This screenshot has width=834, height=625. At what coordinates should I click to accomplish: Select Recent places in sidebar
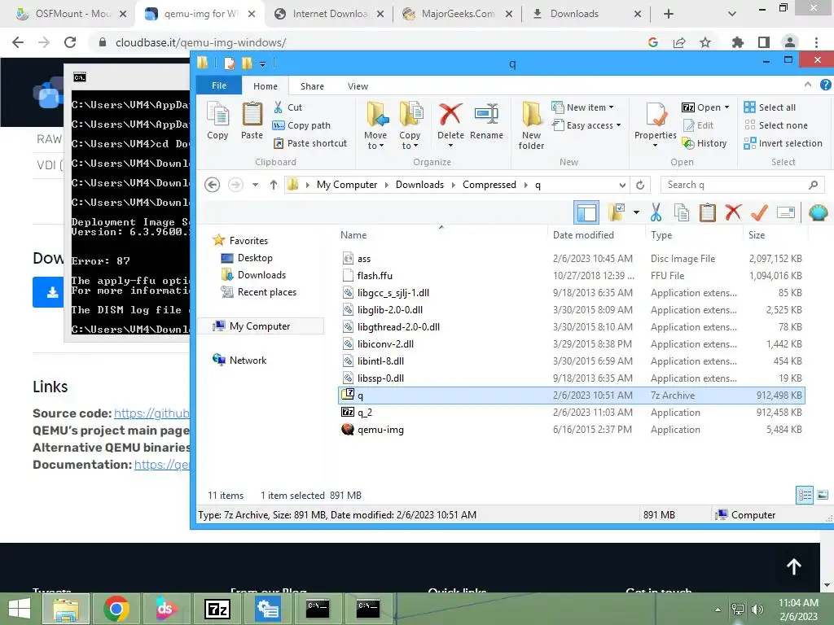(x=266, y=292)
